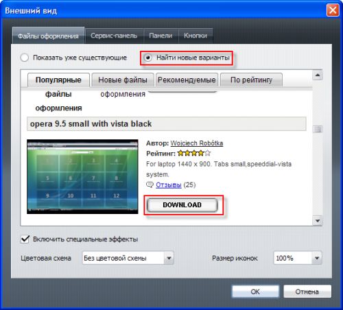Screen dimensions: 343x310
Task: Toggle Включить специальные эффекты checkbox
Action: pos(25,239)
